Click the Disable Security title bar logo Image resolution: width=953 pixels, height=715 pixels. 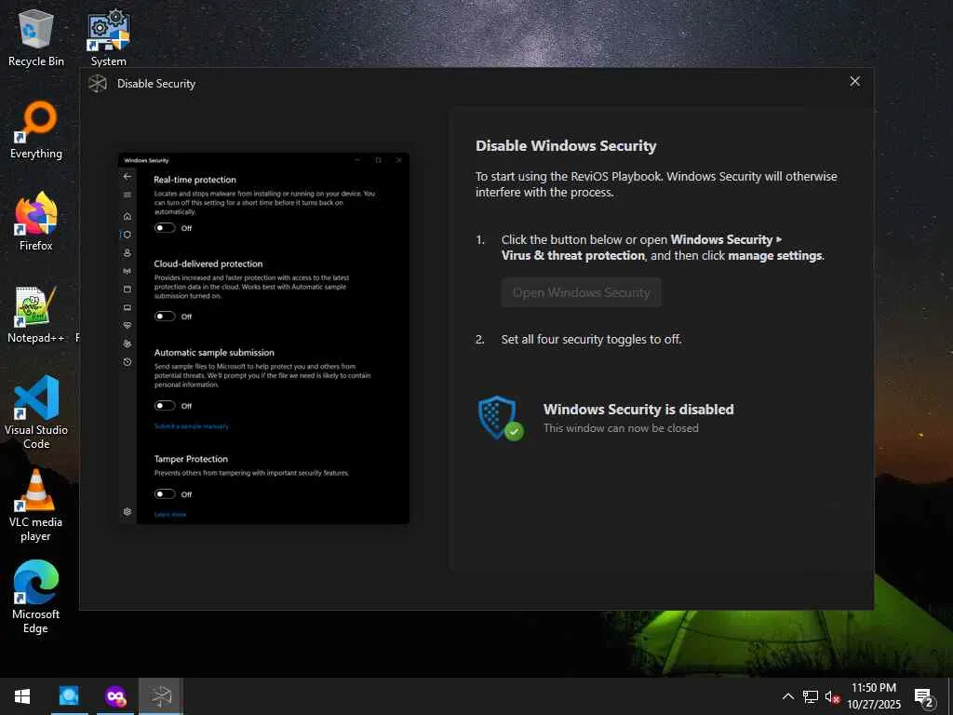tap(98, 83)
